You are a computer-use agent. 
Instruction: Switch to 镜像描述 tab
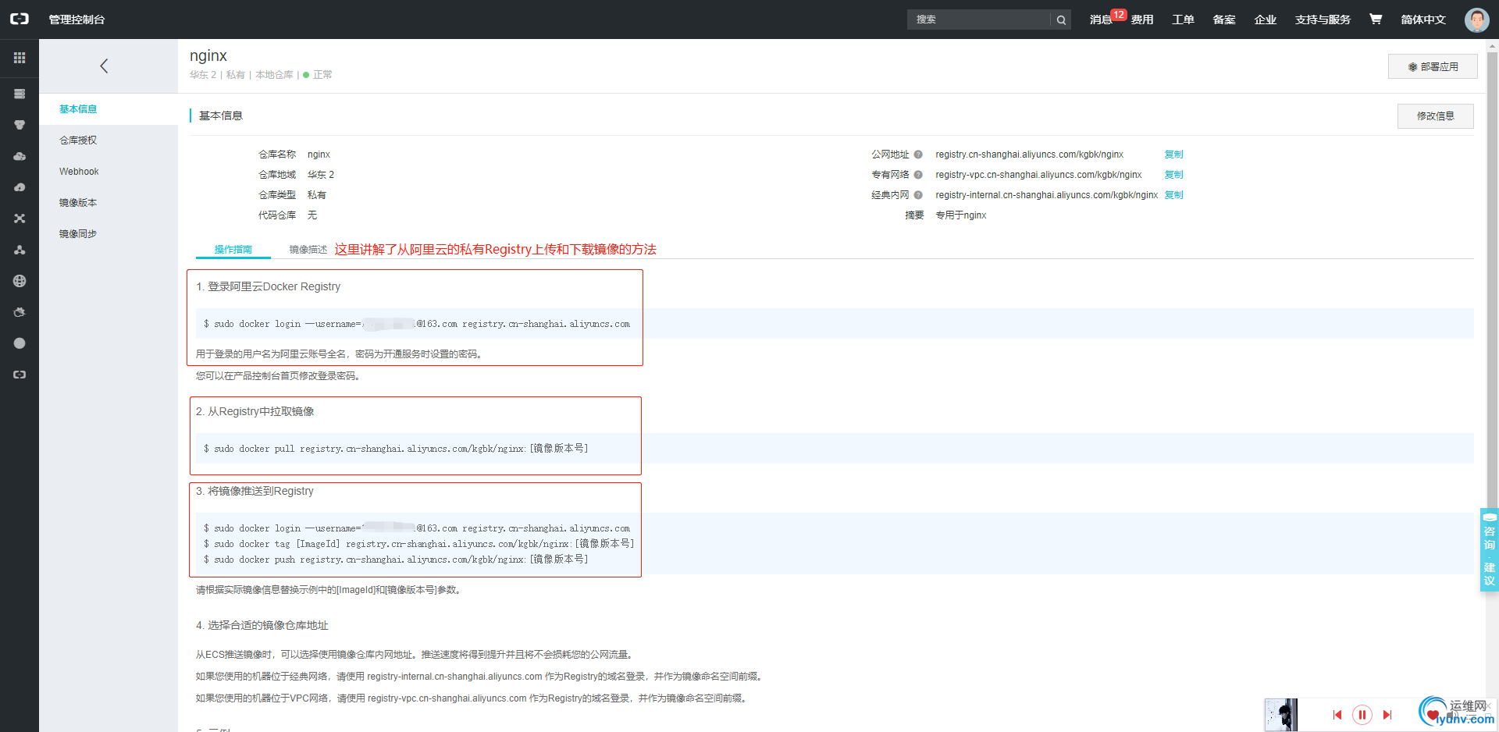[308, 250]
